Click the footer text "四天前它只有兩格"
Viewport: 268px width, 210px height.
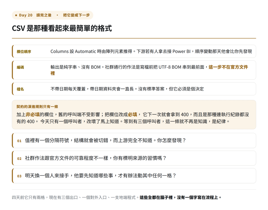click(28, 197)
